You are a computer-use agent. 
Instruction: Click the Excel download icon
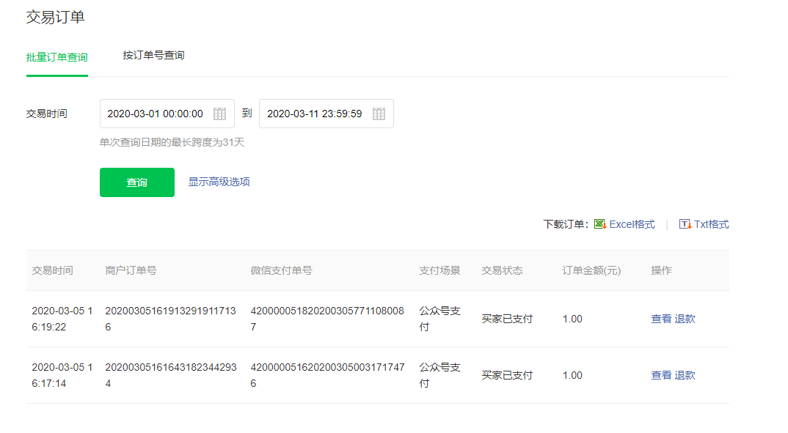600,224
